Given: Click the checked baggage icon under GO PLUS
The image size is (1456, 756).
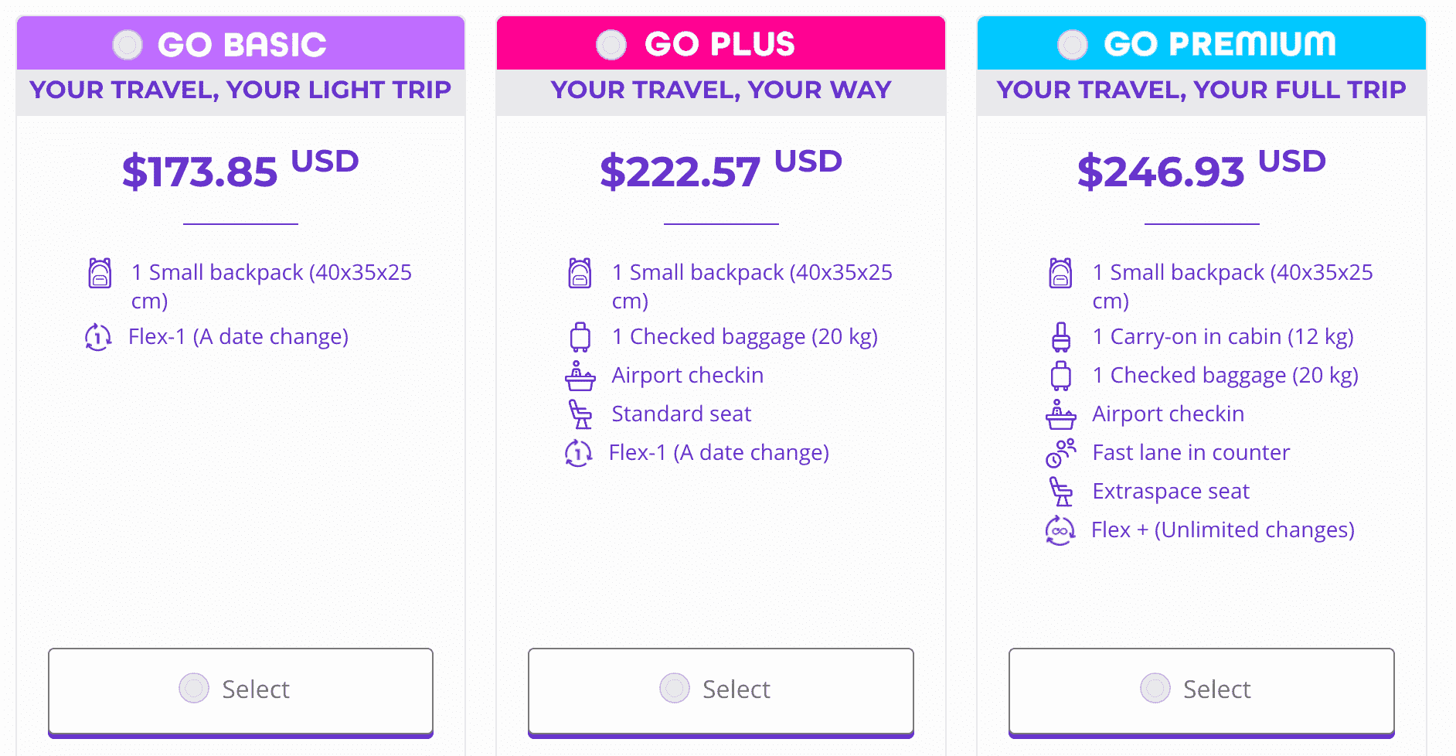Looking at the screenshot, I should (x=580, y=337).
